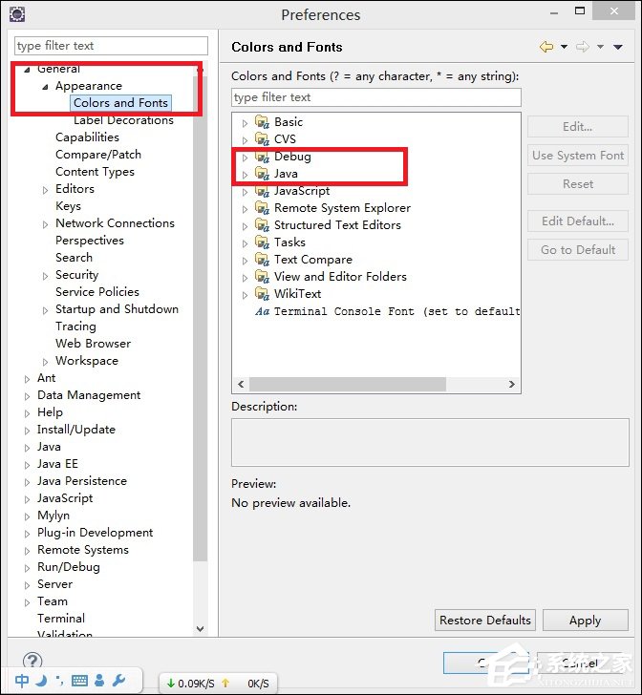Click the Reset button
Viewport: 642px width, 695px height.
(578, 184)
